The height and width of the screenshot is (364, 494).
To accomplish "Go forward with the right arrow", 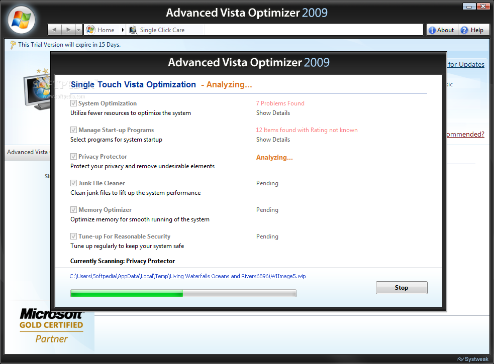I will coord(68,30).
